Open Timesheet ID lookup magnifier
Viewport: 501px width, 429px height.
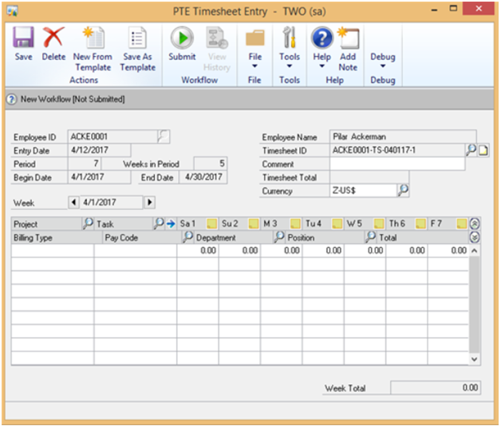tap(471, 150)
